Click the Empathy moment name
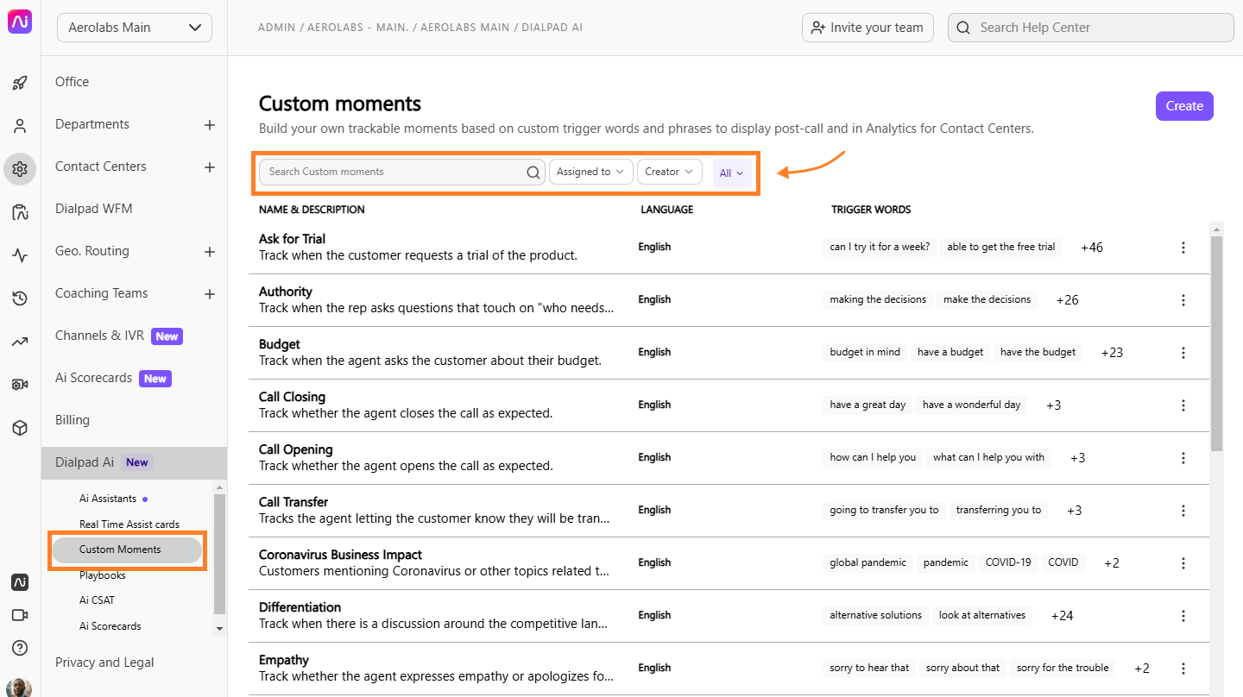This screenshot has height=697, width=1243. point(284,660)
